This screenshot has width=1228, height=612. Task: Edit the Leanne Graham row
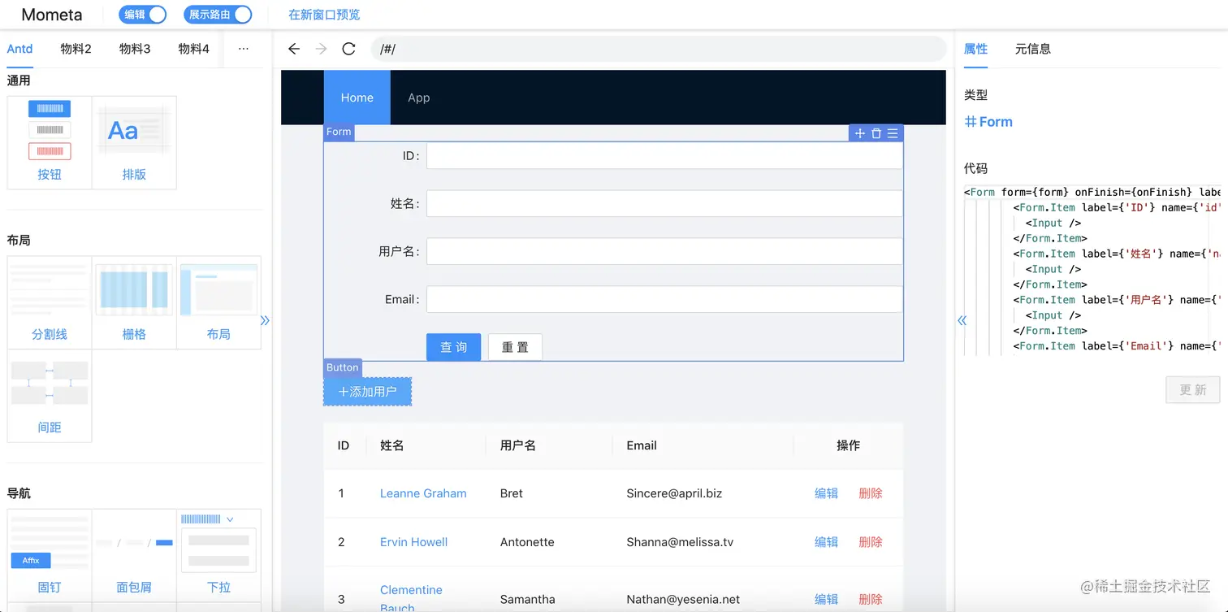(826, 493)
